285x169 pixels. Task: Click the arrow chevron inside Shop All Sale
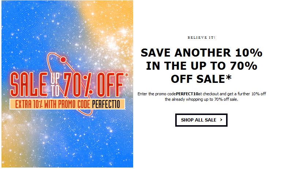[221, 120]
